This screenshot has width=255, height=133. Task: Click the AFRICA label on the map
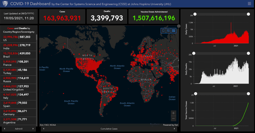click(146, 80)
